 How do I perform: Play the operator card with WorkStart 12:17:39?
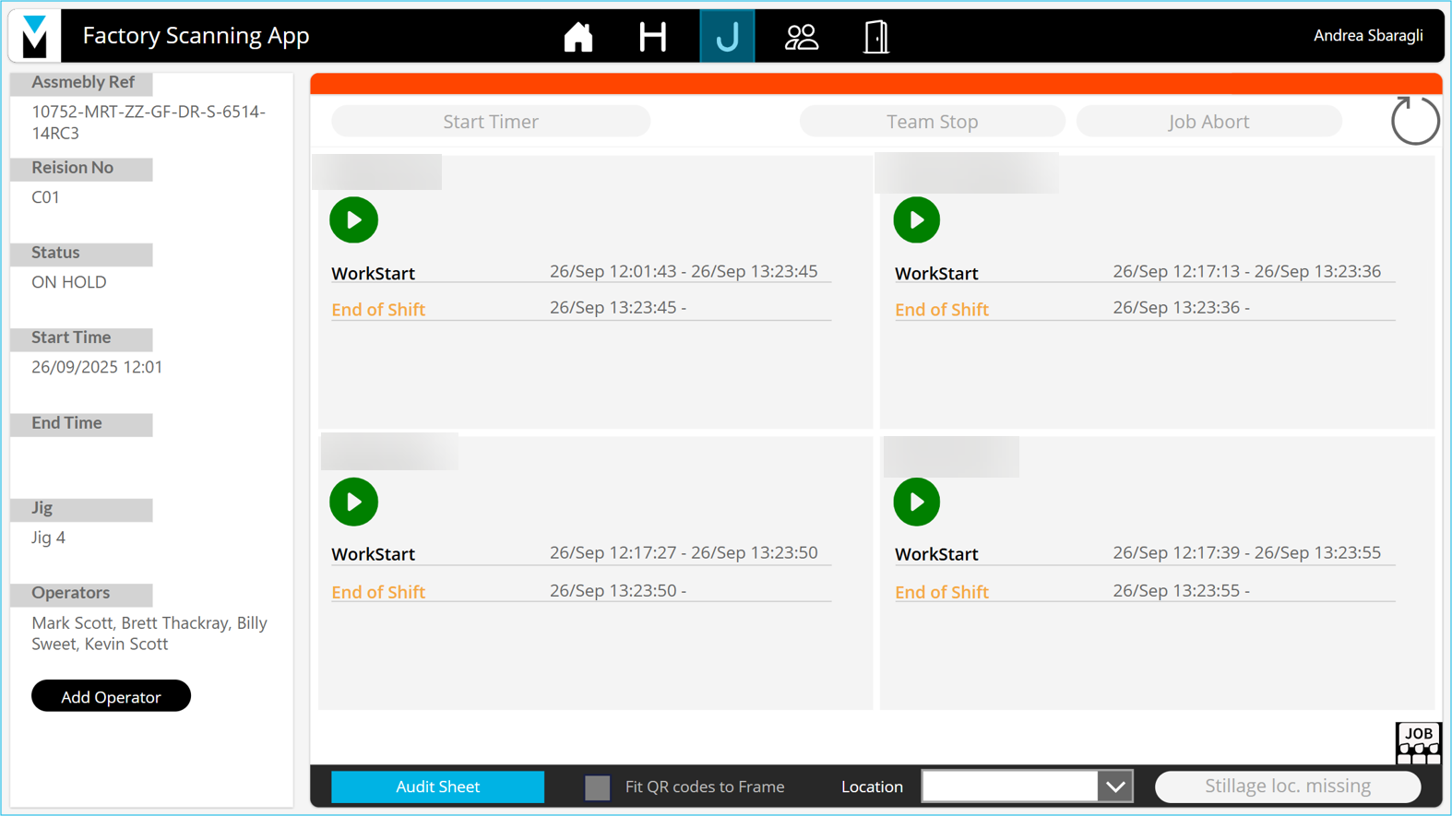(916, 502)
